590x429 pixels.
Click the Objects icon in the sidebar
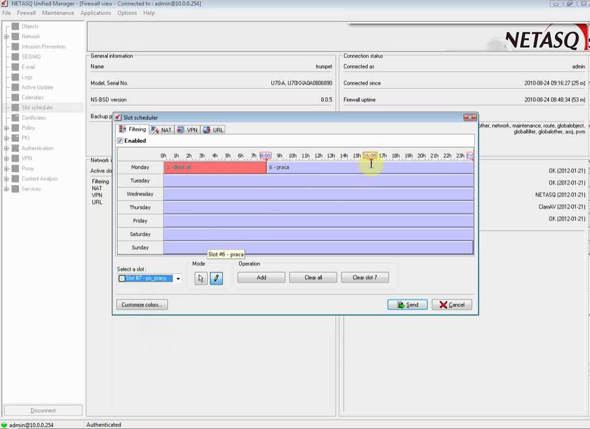tap(15, 26)
